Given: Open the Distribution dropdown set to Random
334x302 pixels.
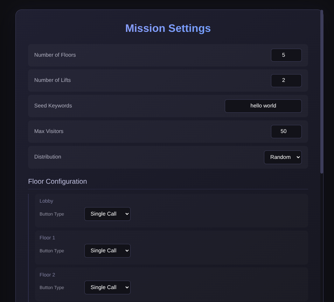Looking at the screenshot, I should point(283,157).
